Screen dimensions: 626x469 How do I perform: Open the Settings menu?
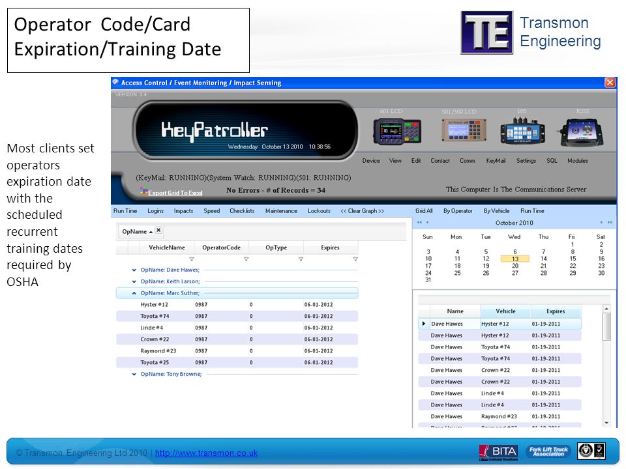click(x=526, y=161)
